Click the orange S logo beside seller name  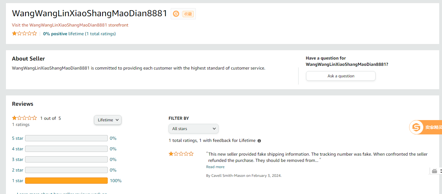click(x=176, y=14)
